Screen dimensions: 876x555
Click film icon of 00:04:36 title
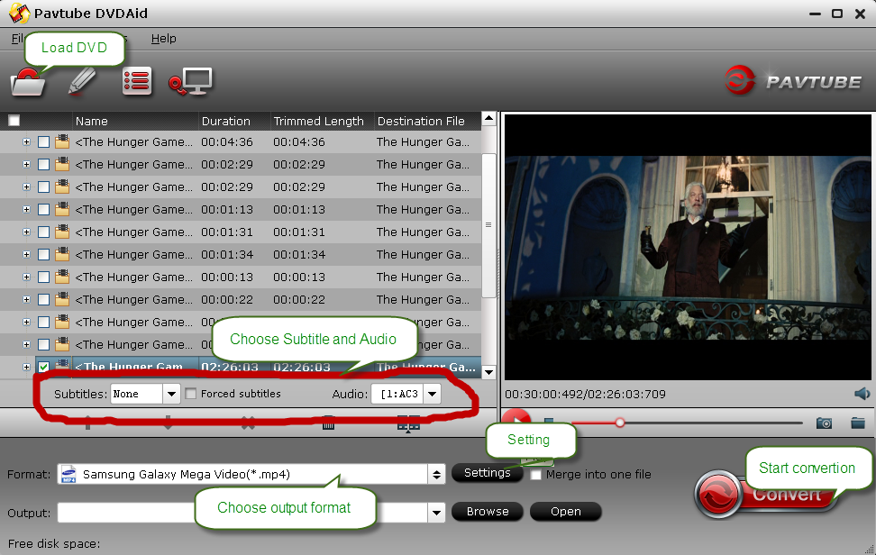pyautogui.click(x=62, y=141)
